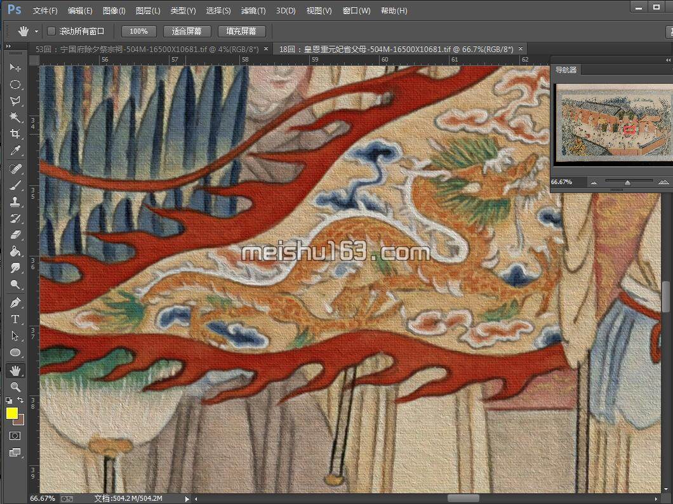Swap foreground and background colors

(x=20, y=400)
